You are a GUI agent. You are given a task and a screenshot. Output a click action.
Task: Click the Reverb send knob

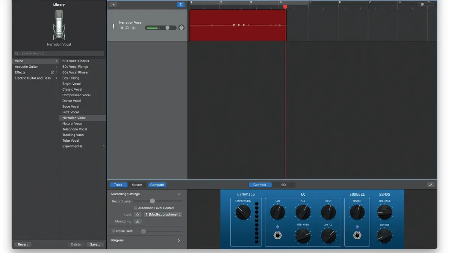click(x=384, y=236)
